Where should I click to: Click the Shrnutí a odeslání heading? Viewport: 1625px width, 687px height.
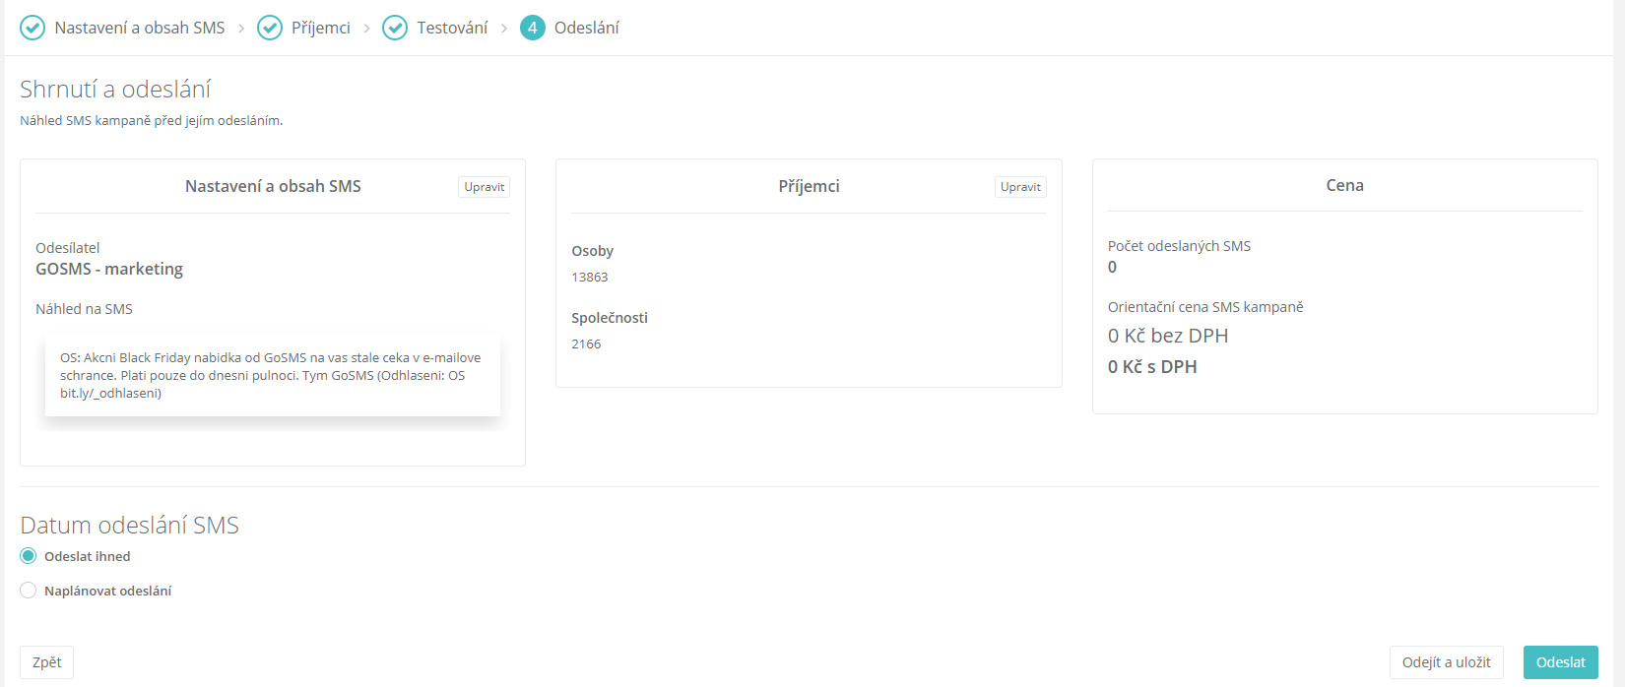[x=115, y=90]
